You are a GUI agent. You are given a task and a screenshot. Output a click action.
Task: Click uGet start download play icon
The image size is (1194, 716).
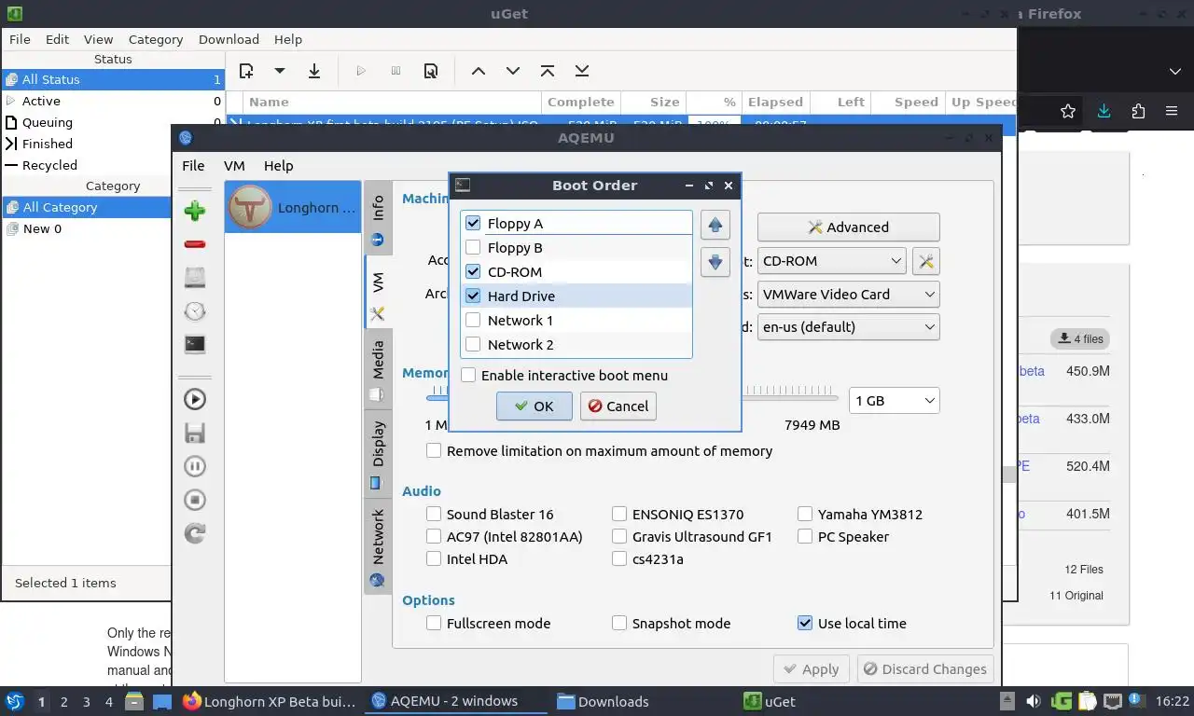(361, 71)
